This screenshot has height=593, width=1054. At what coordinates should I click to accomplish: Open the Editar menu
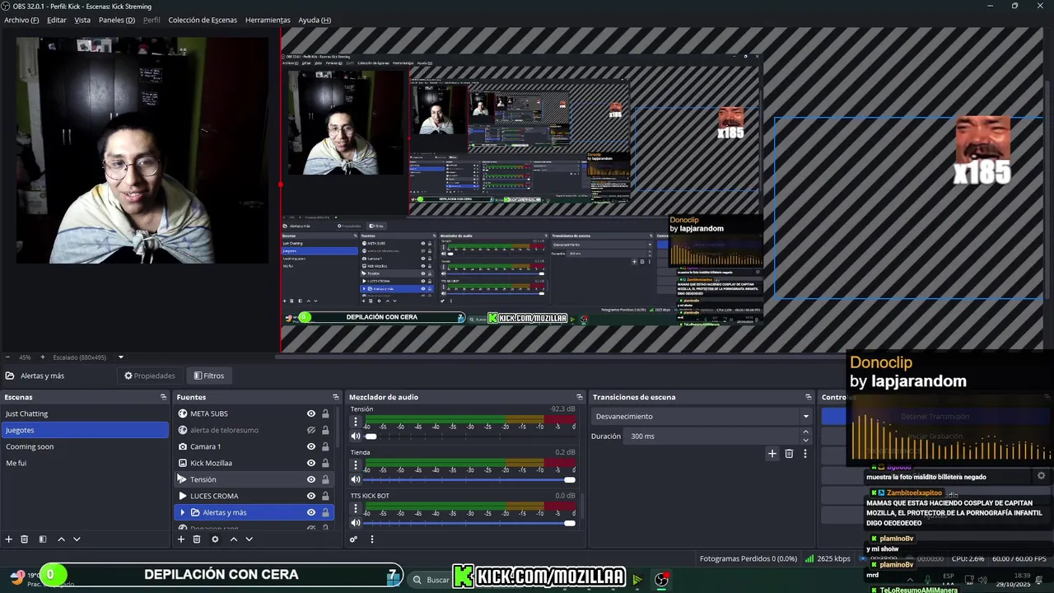[x=57, y=20]
